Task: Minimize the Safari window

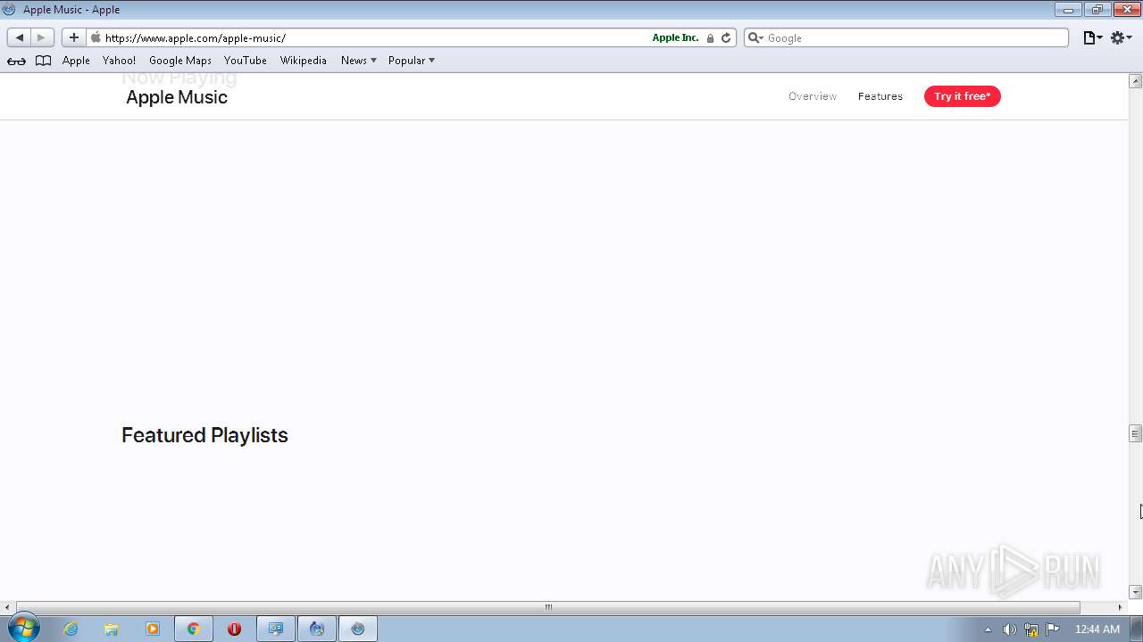Action: (x=1067, y=10)
